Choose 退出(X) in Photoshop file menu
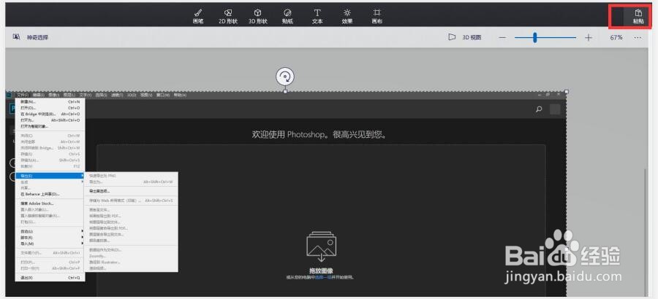The image size is (658, 299). click(x=50, y=277)
